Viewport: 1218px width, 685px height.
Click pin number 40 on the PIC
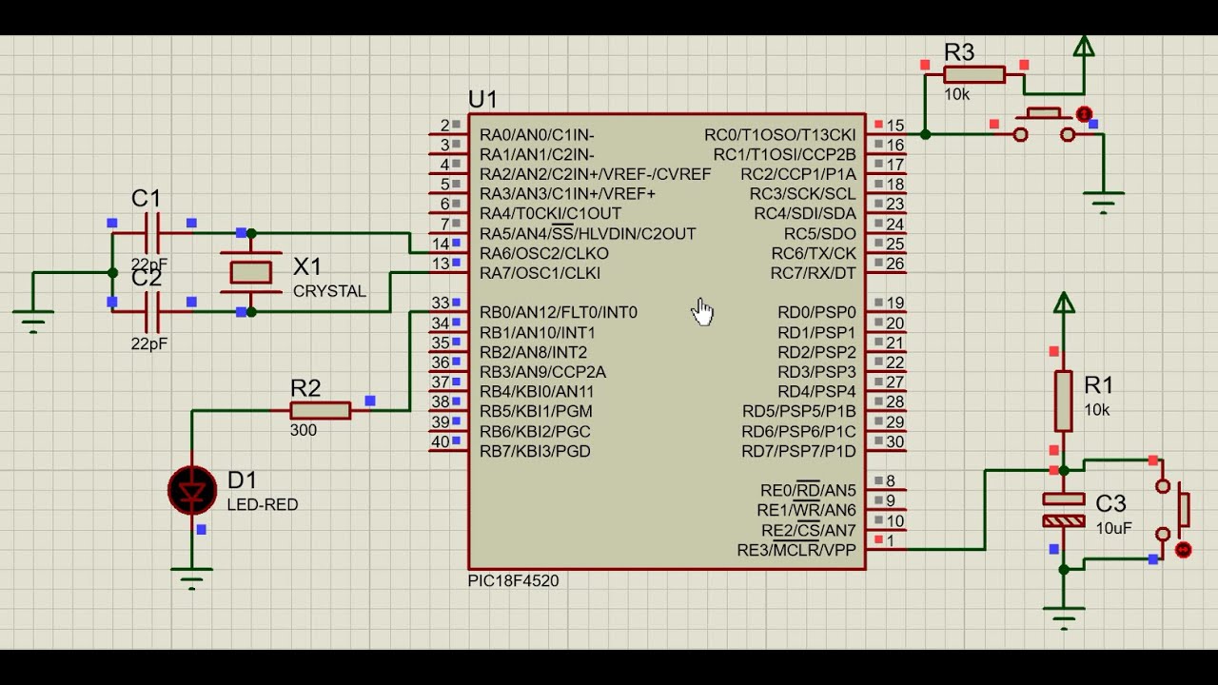tap(441, 441)
